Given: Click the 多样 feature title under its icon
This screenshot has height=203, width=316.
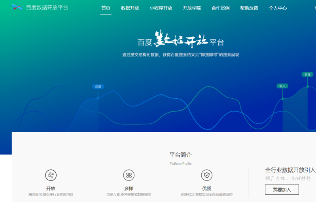Looking at the screenshot, I should click(129, 188).
